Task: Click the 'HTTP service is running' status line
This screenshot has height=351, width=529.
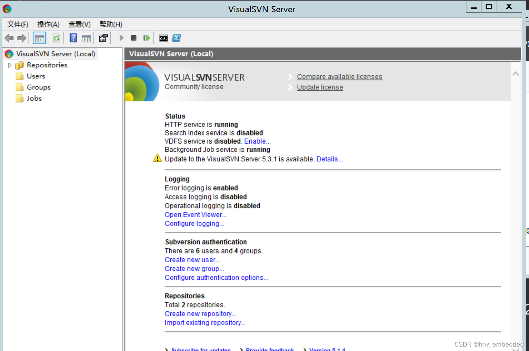Action: 202,125
